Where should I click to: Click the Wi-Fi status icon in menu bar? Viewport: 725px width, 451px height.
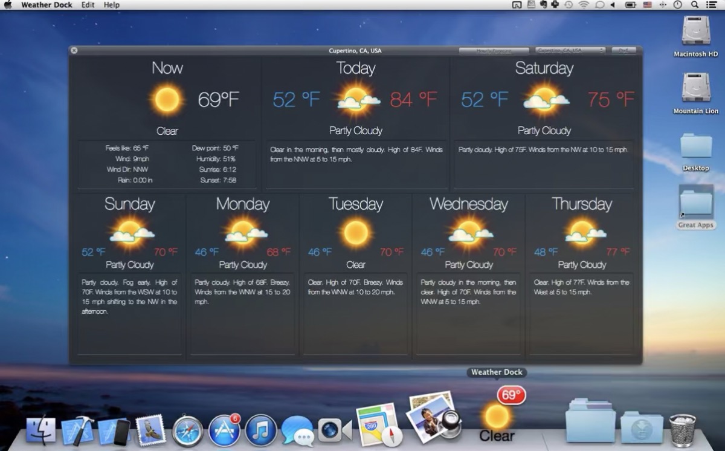coord(584,5)
